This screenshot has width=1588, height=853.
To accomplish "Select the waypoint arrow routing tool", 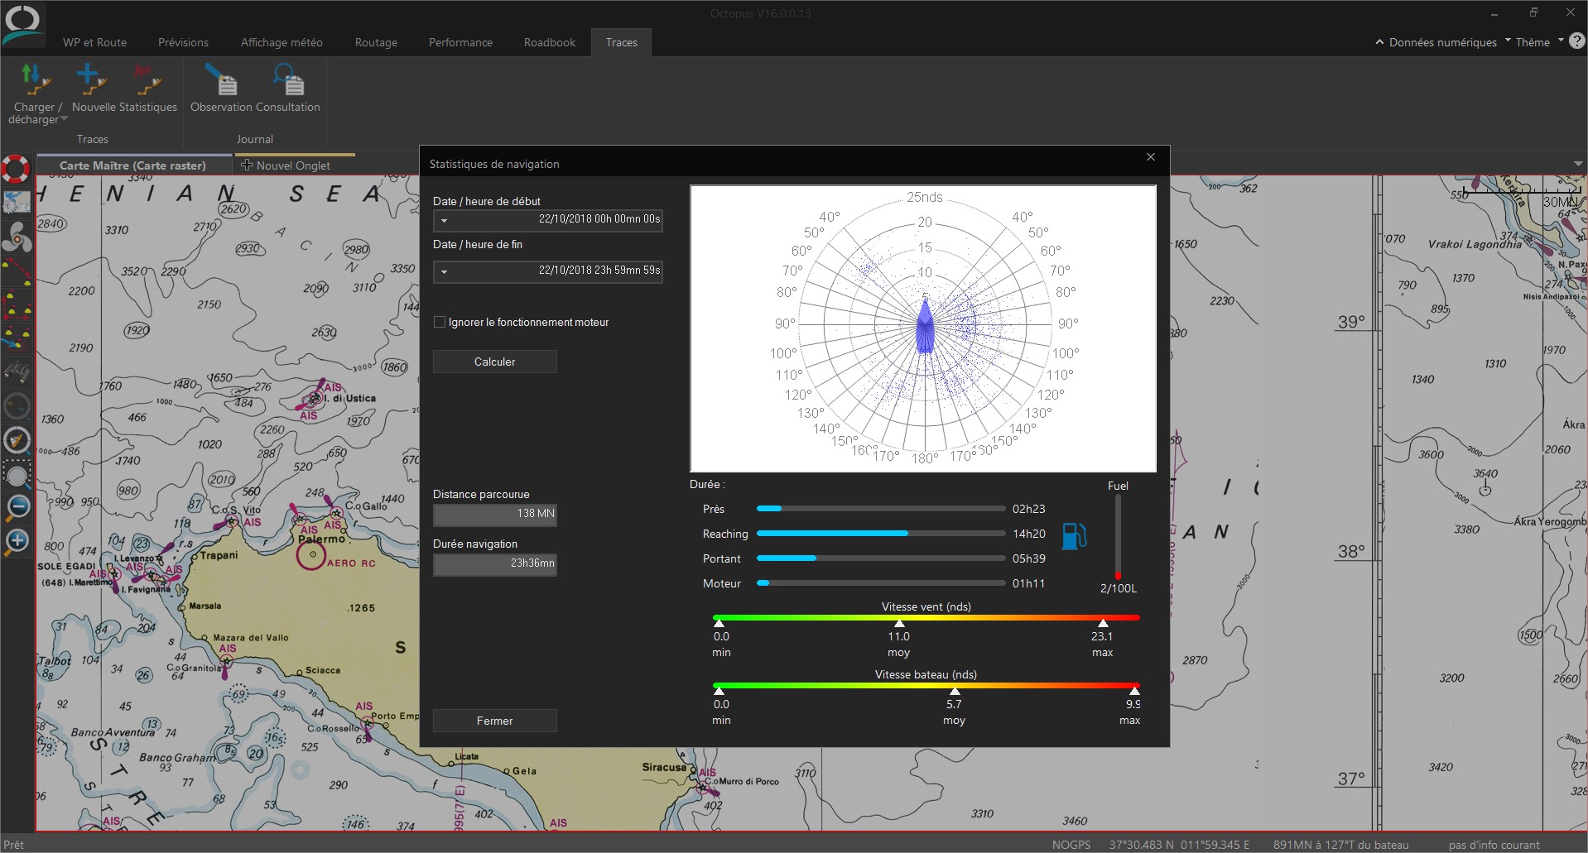I will point(17,338).
